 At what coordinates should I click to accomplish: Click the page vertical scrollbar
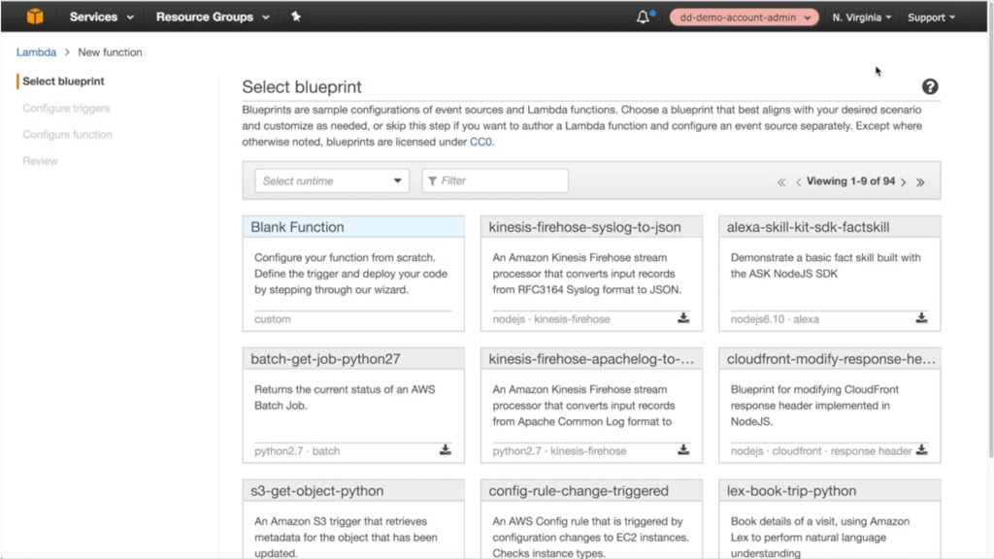991,244
